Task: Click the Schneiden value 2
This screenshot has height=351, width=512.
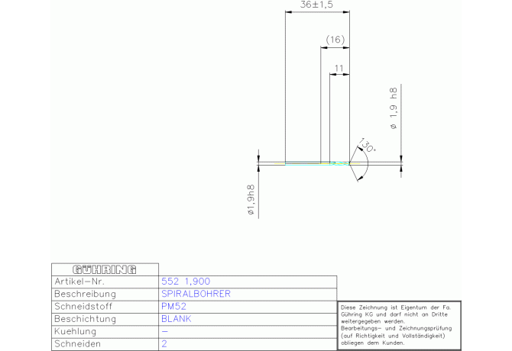Action: (164, 344)
